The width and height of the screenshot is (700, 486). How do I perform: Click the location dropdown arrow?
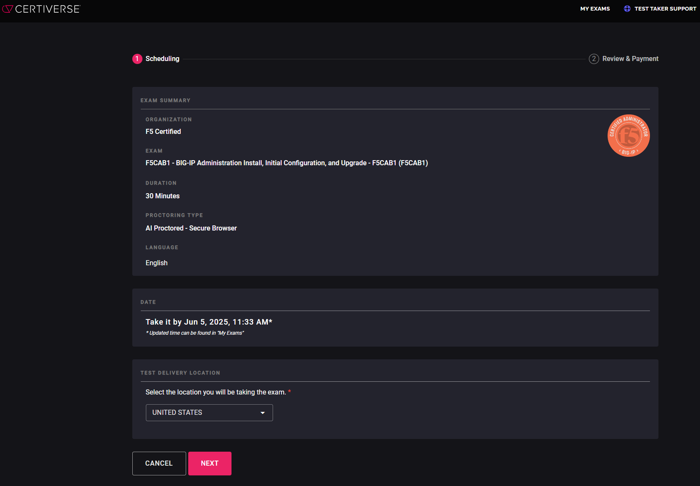point(263,413)
